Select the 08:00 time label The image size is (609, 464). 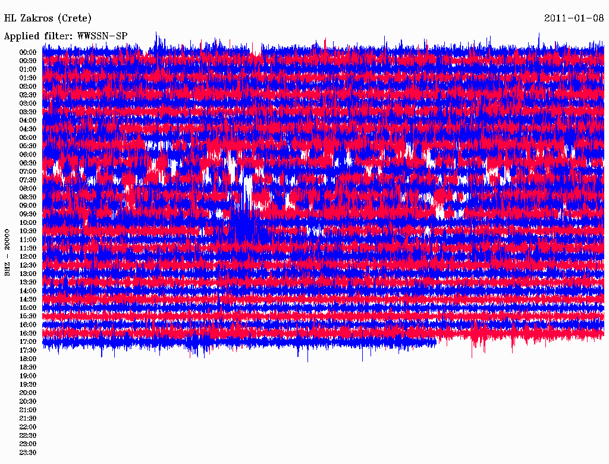pyautogui.click(x=28, y=189)
